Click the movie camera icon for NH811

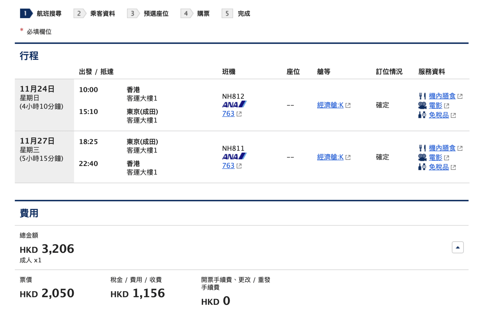(x=422, y=157)
